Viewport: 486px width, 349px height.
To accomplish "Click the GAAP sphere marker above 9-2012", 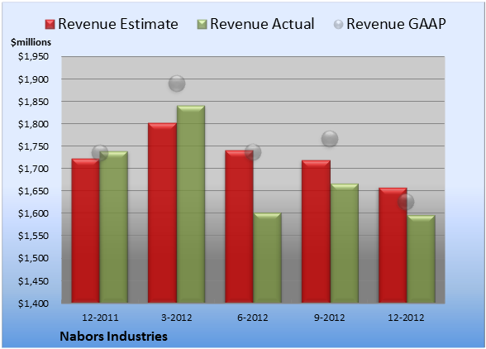I will 330,139.
